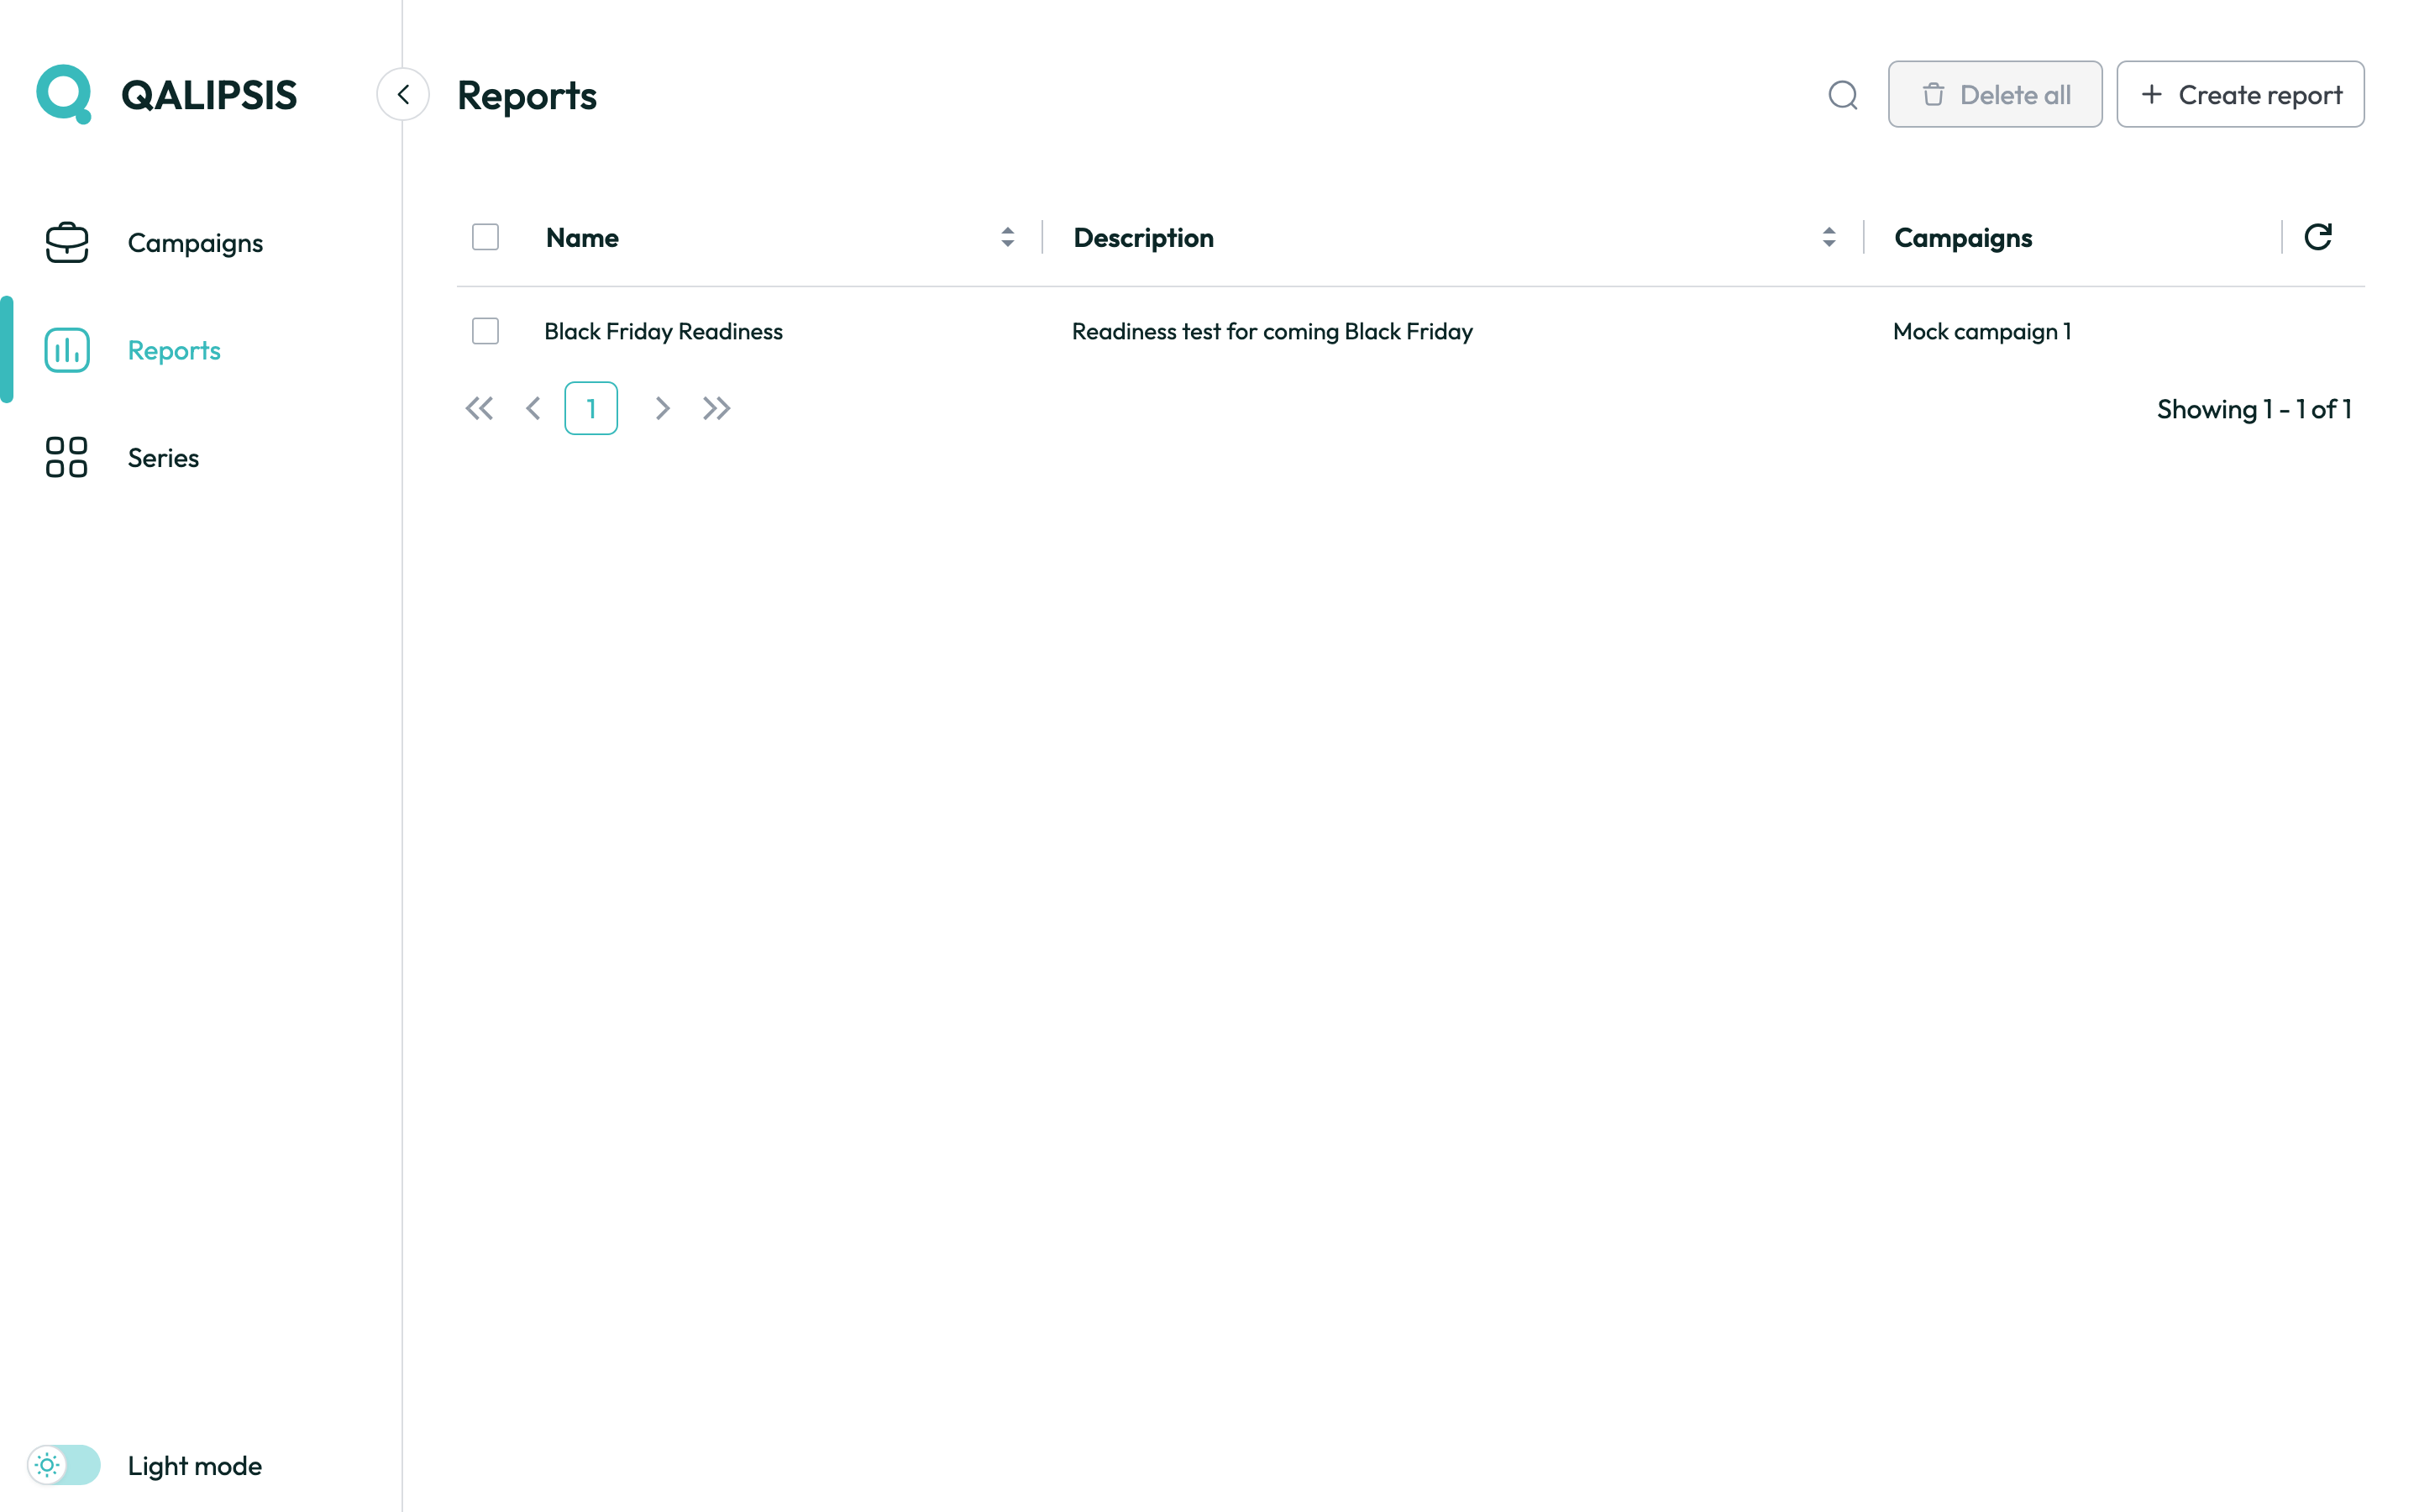Screen dimensions: 2419x1512
Task: Sort by the Name column arrows
Action: [1008, 237]
